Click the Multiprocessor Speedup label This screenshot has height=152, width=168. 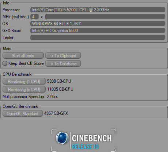(24, 97)
